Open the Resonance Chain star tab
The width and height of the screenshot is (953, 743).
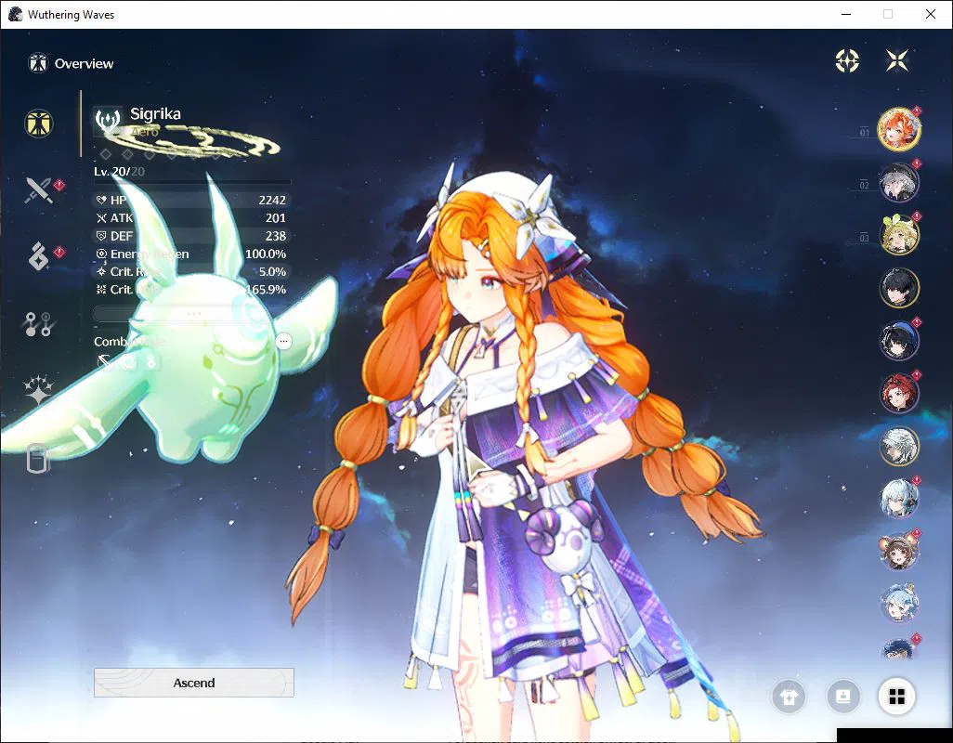pyautogui.click(x=38, y=389)
